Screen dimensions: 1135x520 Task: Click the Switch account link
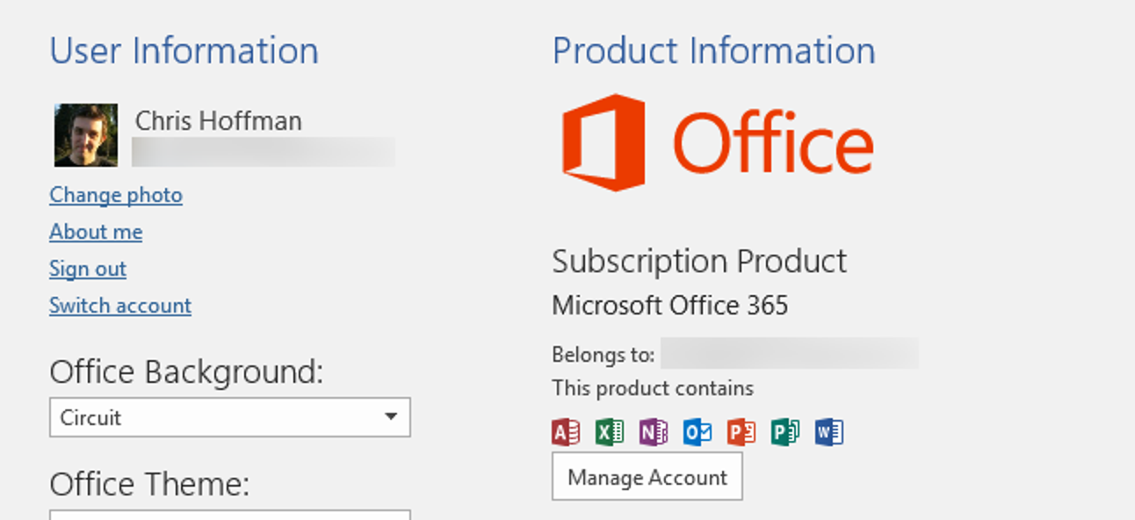pos(120,306)
